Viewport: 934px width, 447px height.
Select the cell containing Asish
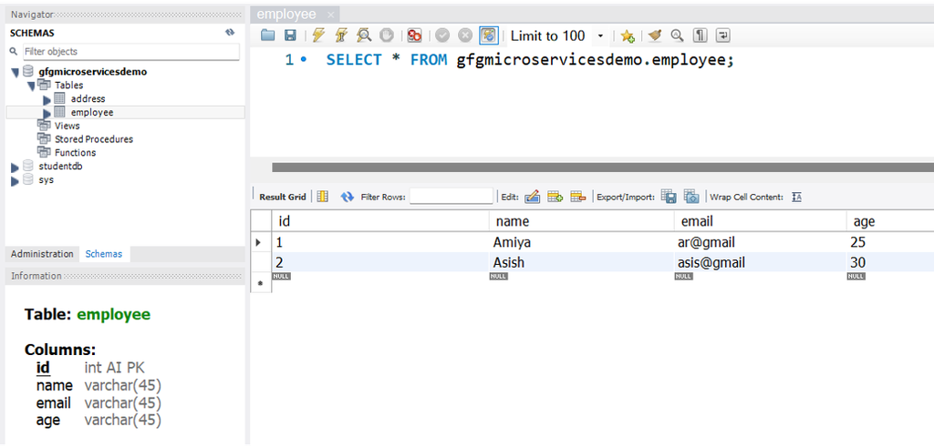(582, 262)
